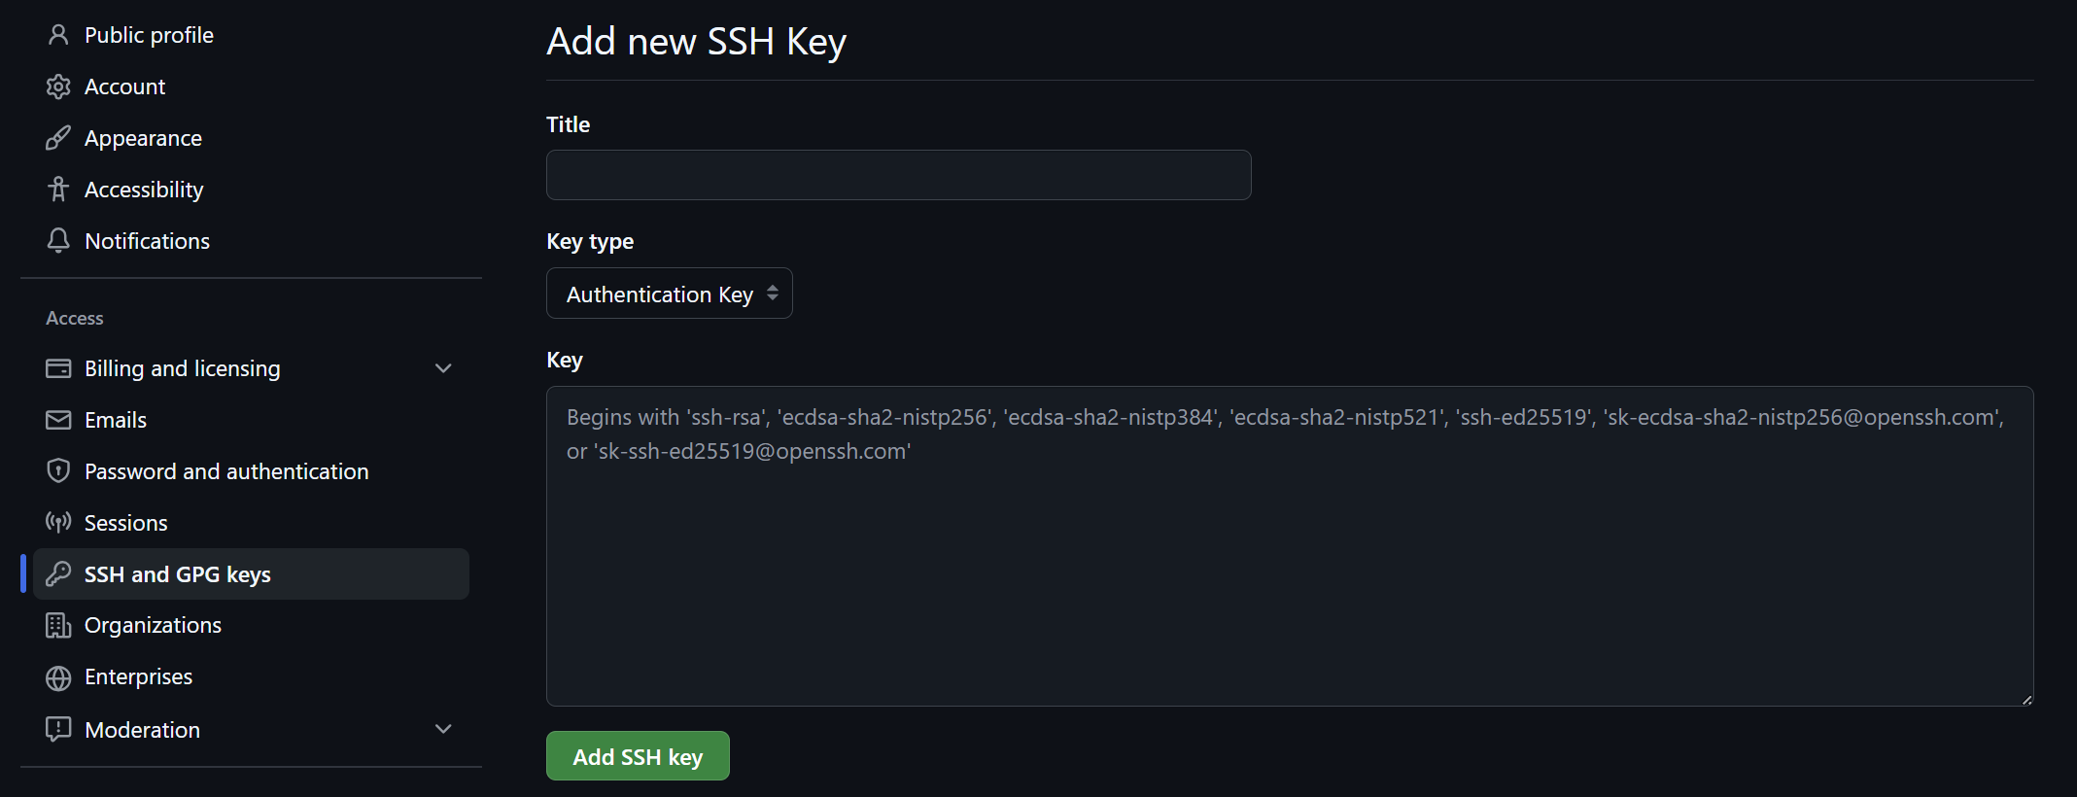Click the Notifications bell icon
Screen dimensions: 2077x797
point(58,240)
